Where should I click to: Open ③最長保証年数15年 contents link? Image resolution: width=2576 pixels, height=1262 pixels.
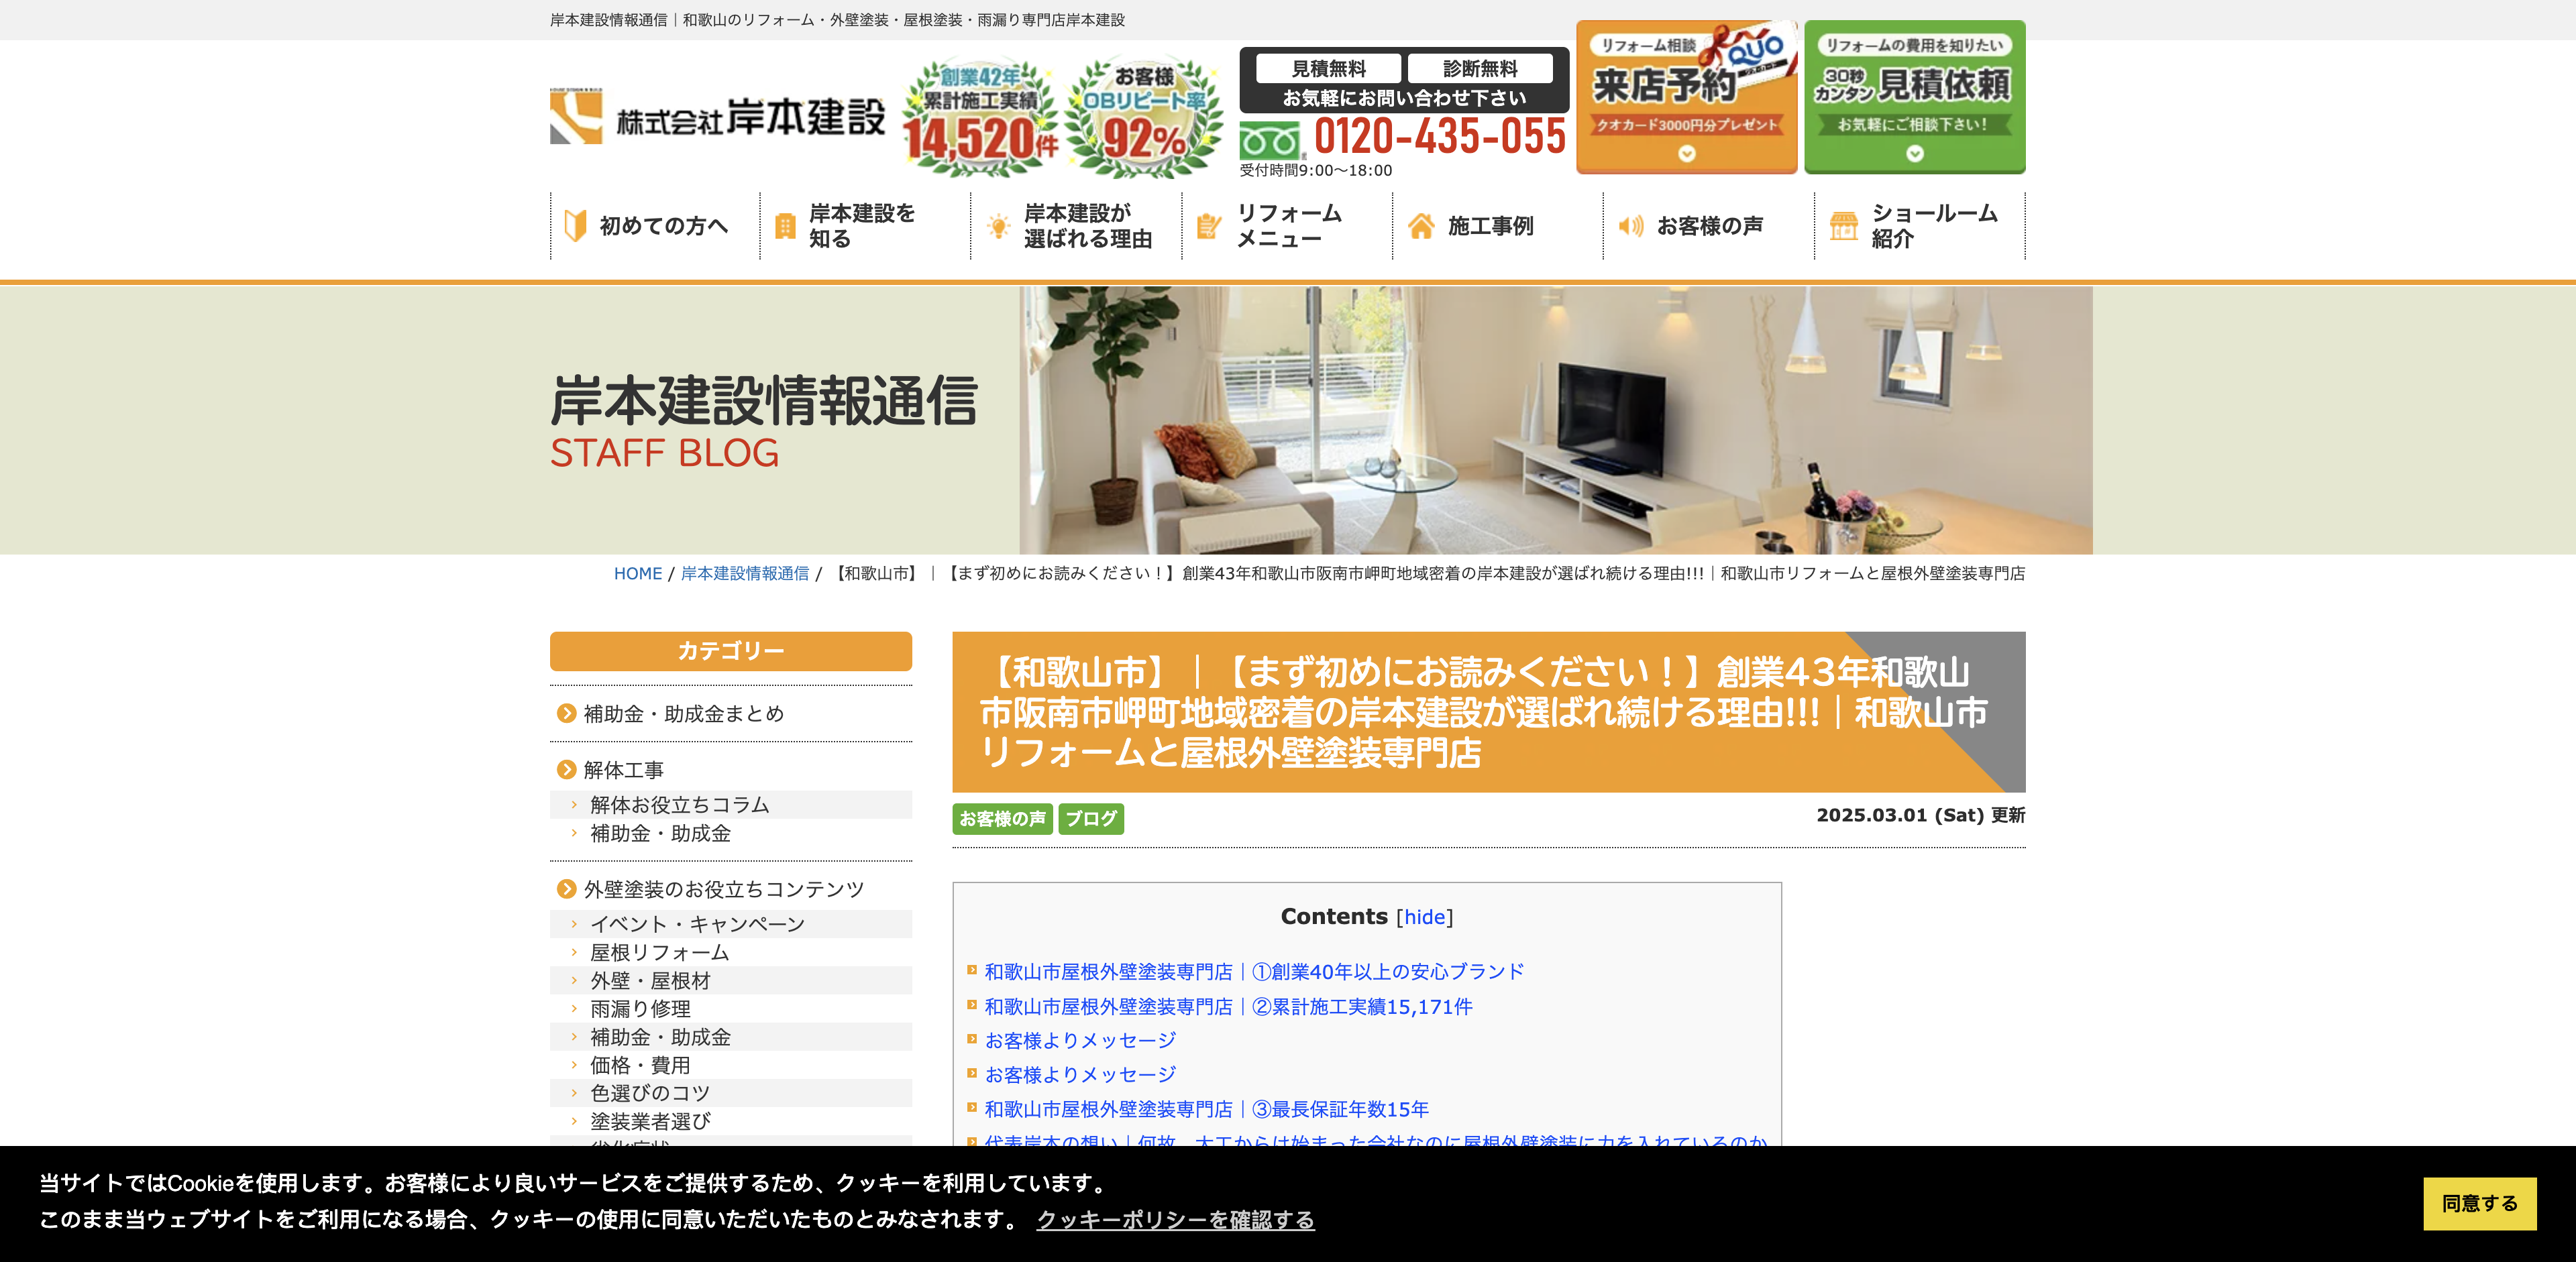click(x=1206, y=1109)
